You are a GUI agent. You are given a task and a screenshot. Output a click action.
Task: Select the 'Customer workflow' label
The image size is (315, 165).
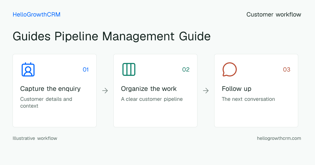(x=274, y=14)
